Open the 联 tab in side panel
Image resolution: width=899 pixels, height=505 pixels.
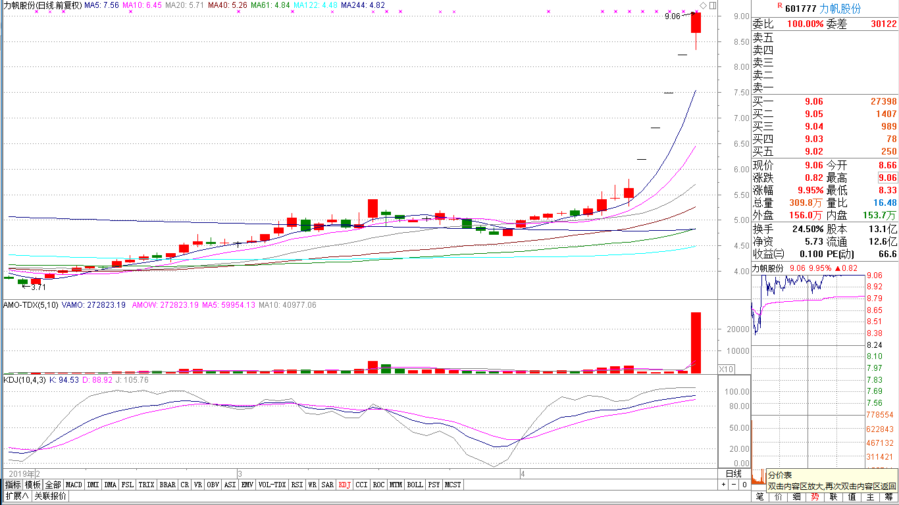coord(834,497)
